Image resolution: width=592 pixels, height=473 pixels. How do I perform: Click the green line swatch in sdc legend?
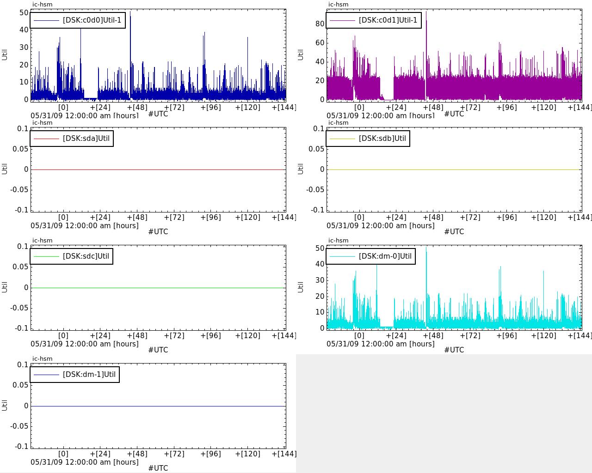pos(46,256)
